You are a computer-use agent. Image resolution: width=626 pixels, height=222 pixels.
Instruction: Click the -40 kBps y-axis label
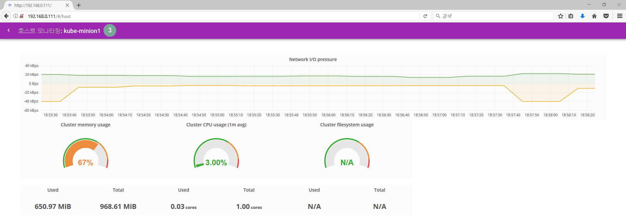coord(31,101)
